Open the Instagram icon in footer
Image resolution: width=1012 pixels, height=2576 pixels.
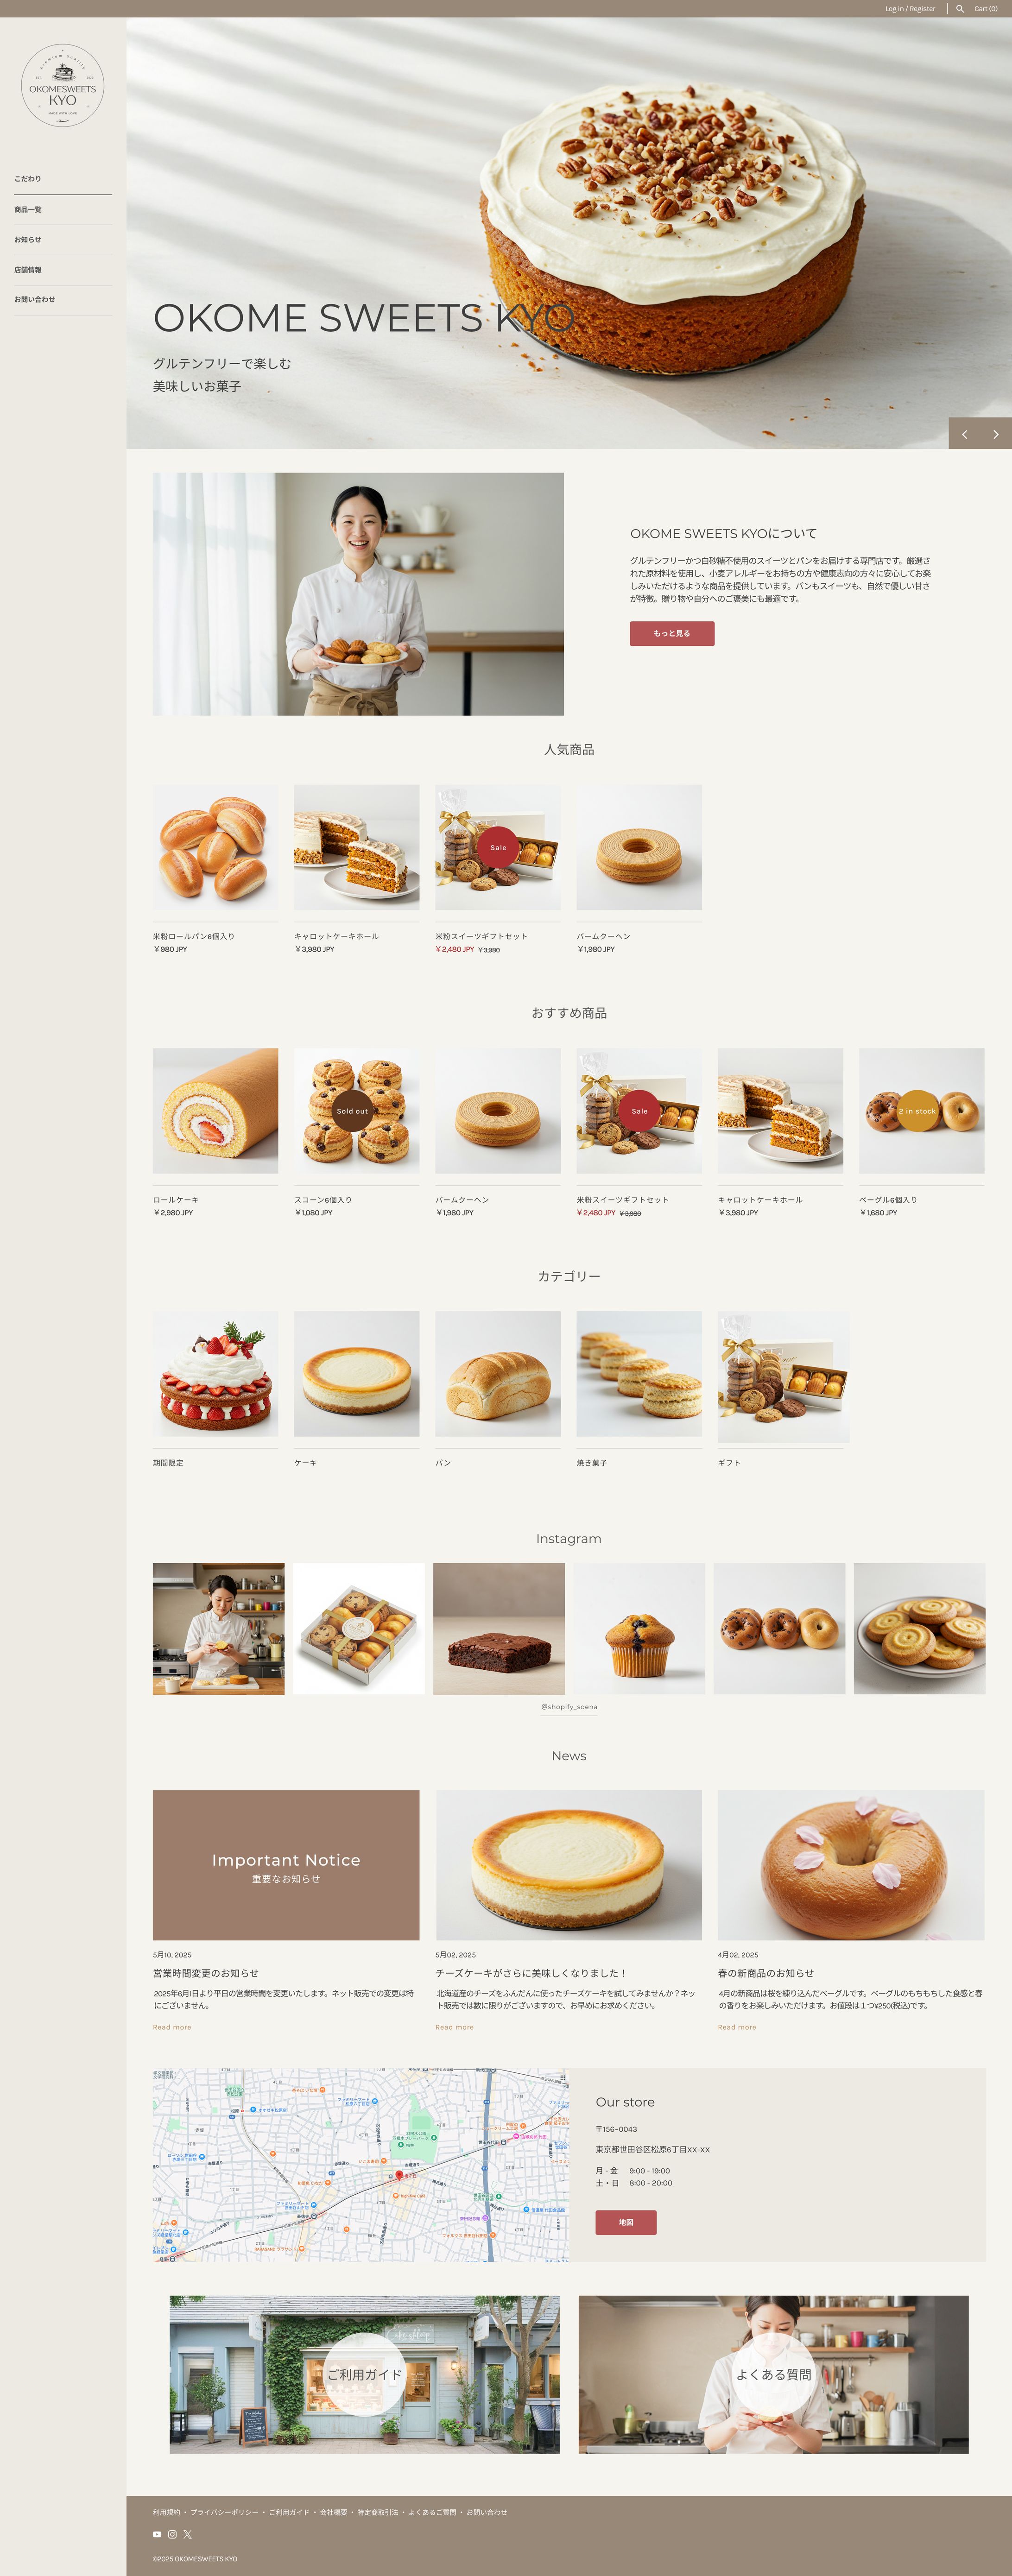click(172, 2534)
